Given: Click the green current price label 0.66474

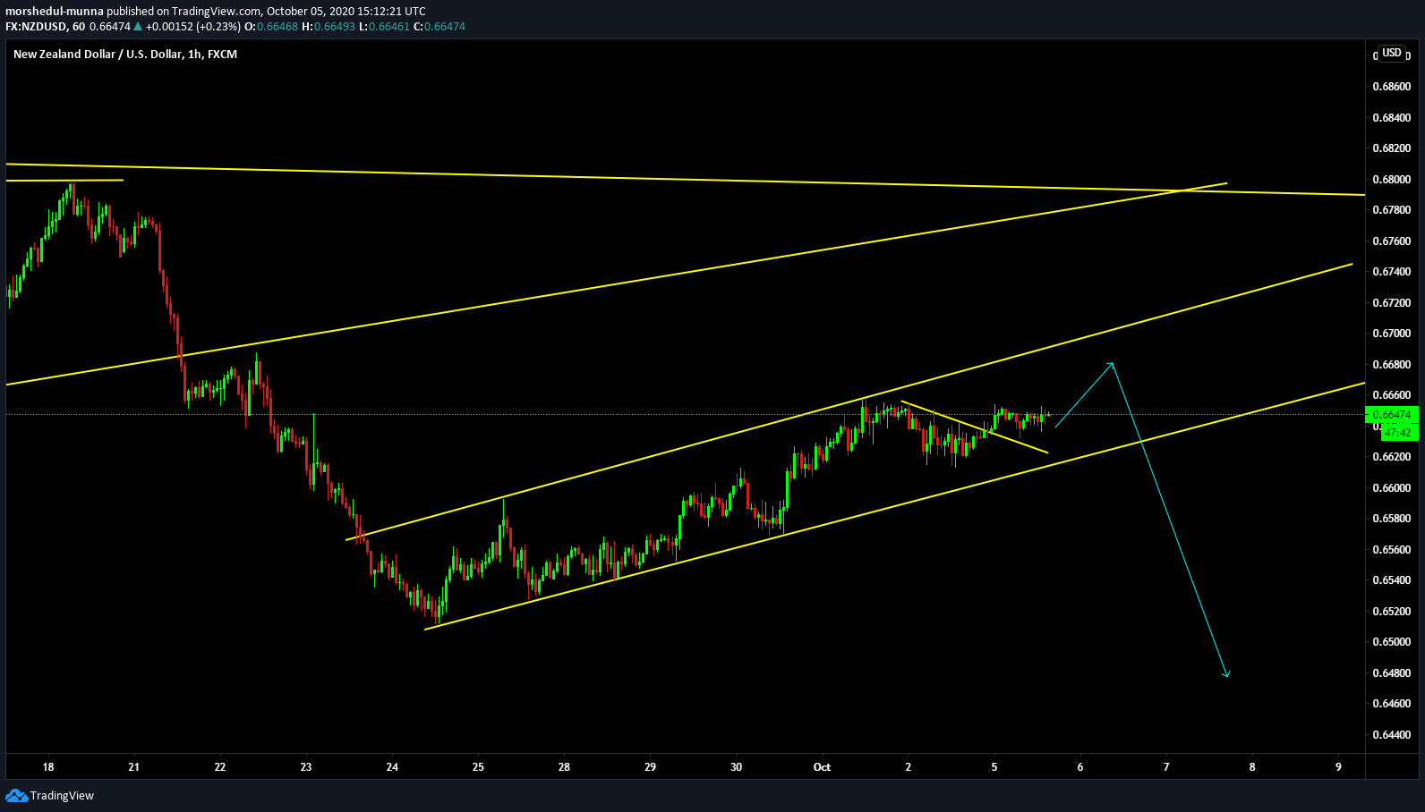Looking at the screenshot, I should (1392, 415).
